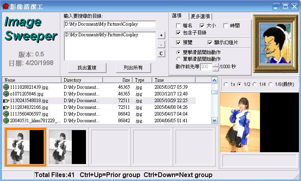Image resolution: width=301 pixels, height=181 pixels.
Task: Select 雙擊滑鼠開始動作 radio option
Action: pyautogui.click(x=178, y=52)
